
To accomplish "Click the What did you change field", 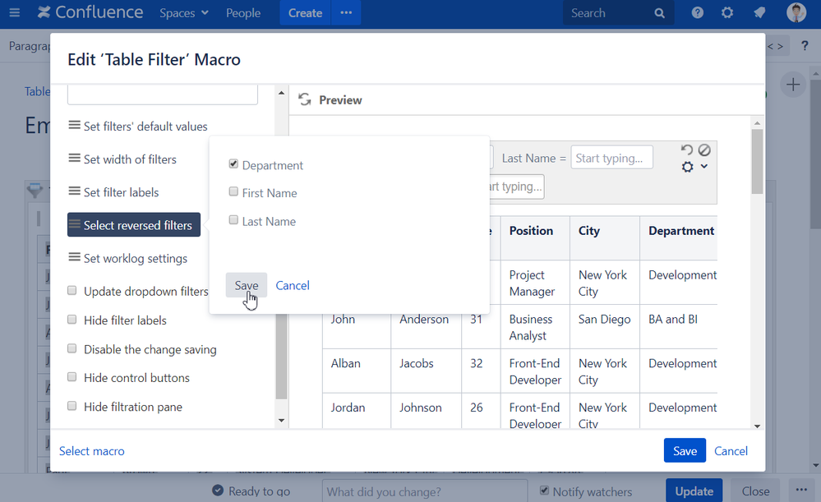I will point(425,491).
